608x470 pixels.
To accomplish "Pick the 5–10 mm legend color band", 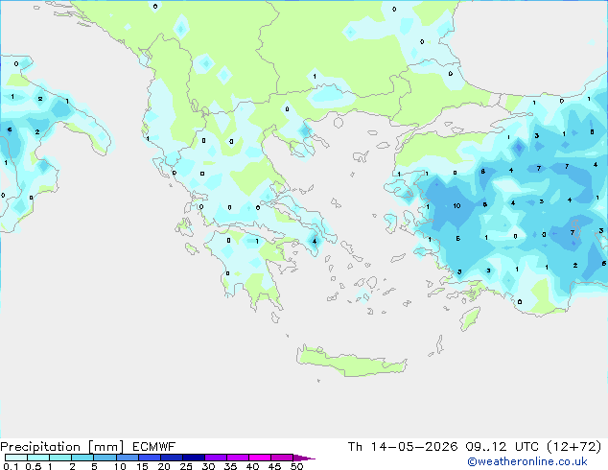I will (x=105, y=458).
